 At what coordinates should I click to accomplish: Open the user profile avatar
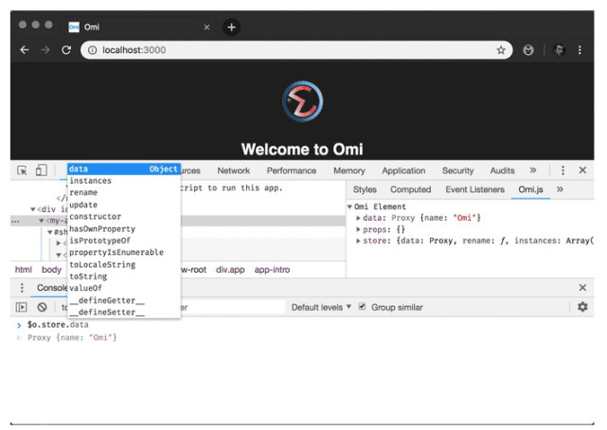click(x=559, y=50)
